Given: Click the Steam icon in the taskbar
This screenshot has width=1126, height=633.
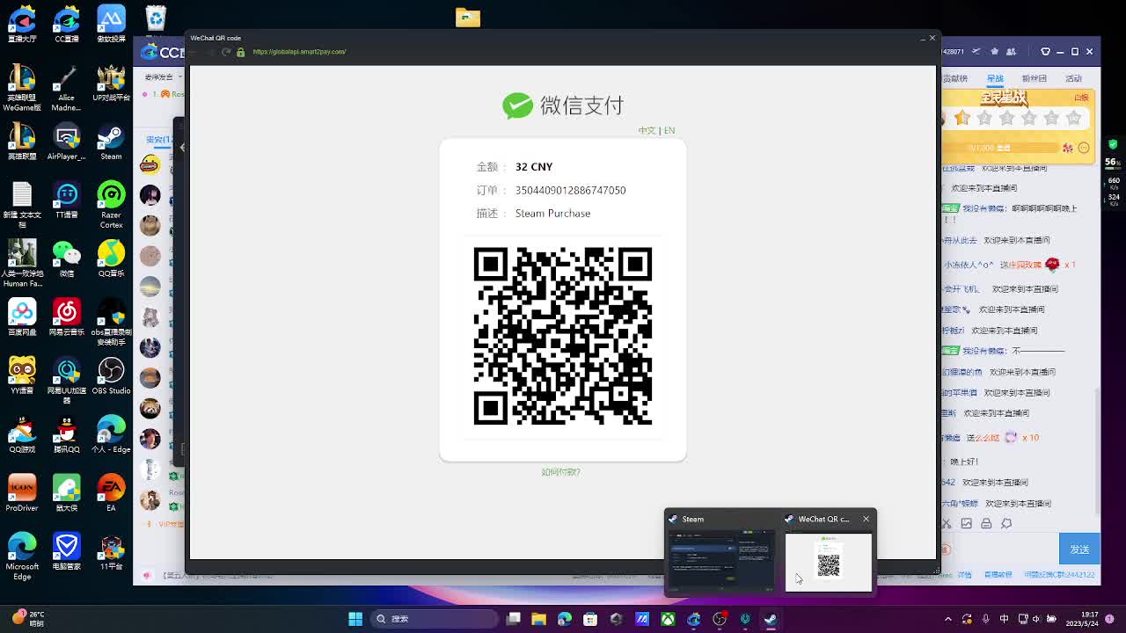Looking at the screenshot, I should tap(771, 619).
